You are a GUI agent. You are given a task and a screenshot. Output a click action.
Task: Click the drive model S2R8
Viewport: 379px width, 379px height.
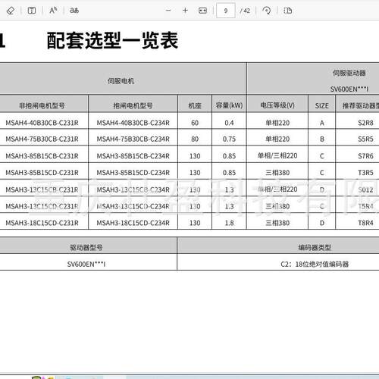365,123
